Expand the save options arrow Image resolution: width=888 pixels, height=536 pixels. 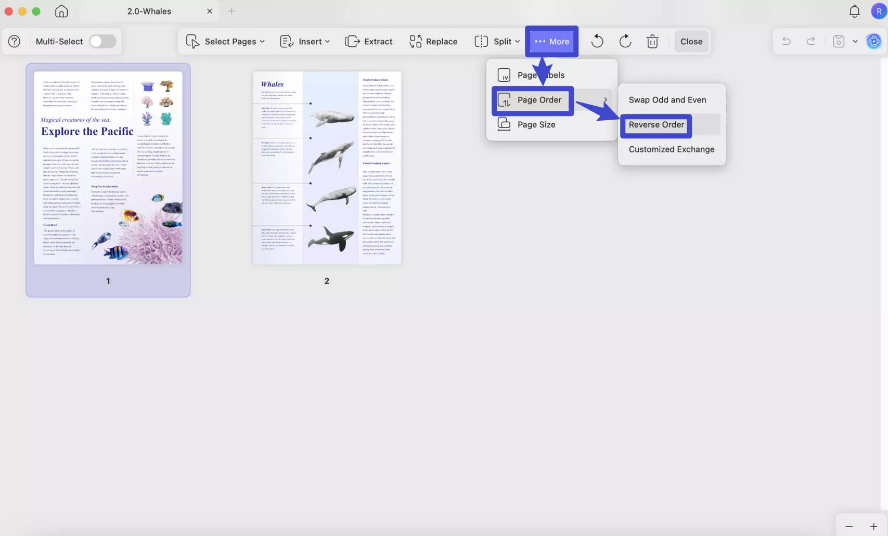[855, 41]
